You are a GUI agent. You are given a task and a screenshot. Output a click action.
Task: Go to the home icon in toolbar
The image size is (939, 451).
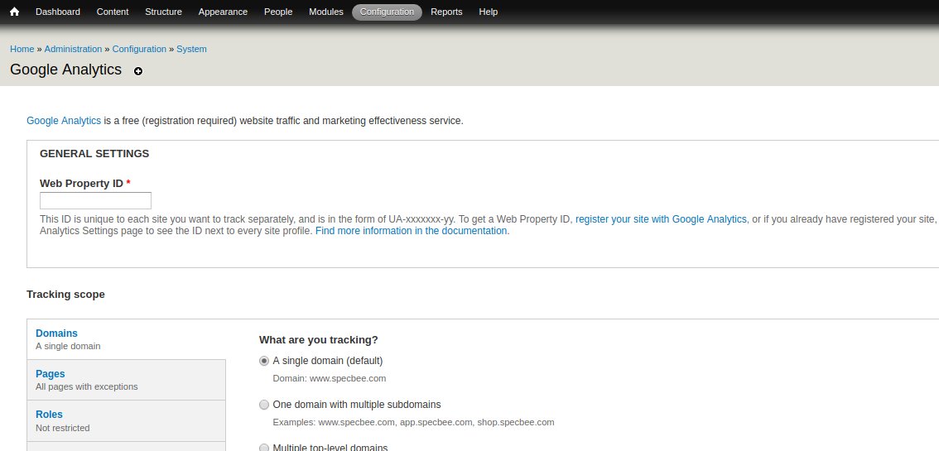(x=14, y=12)
